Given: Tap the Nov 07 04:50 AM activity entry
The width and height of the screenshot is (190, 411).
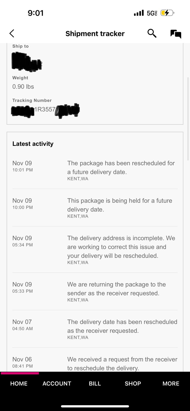Looking at the screenshot, I should point(95,329).
